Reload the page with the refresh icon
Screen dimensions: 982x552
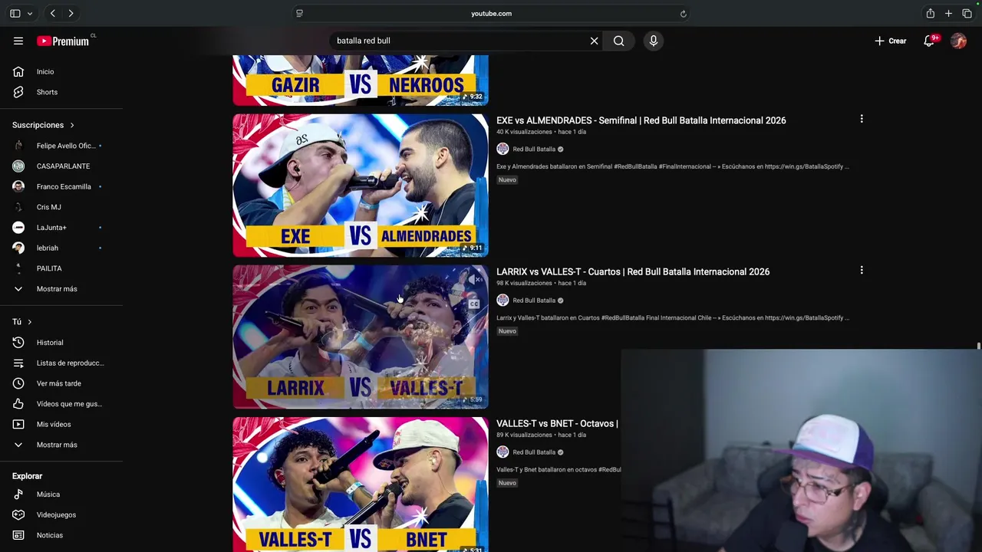pos(683,13)
